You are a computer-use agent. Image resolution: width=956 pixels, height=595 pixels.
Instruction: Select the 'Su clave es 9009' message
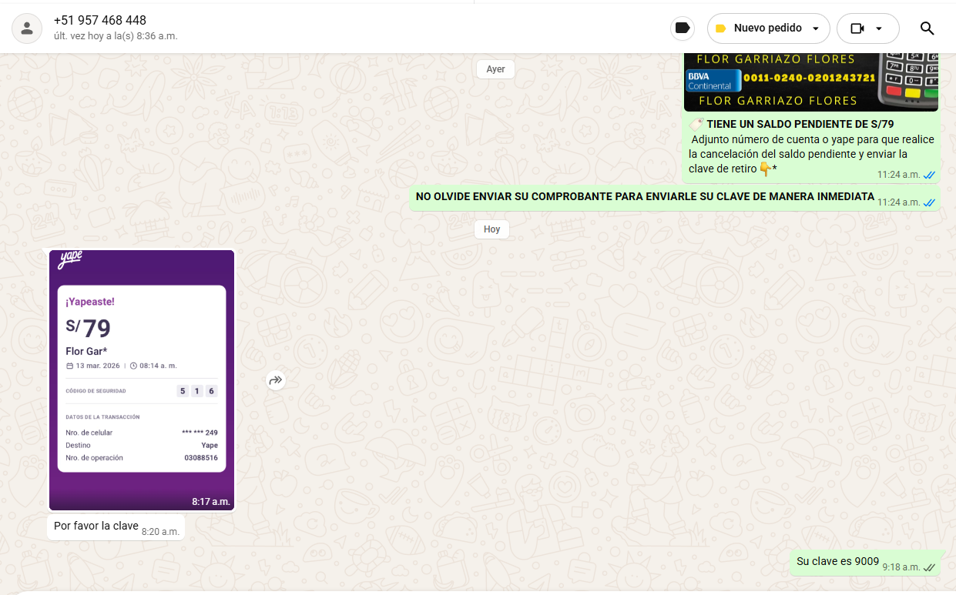pyautogui.click(x=837, y=562)
